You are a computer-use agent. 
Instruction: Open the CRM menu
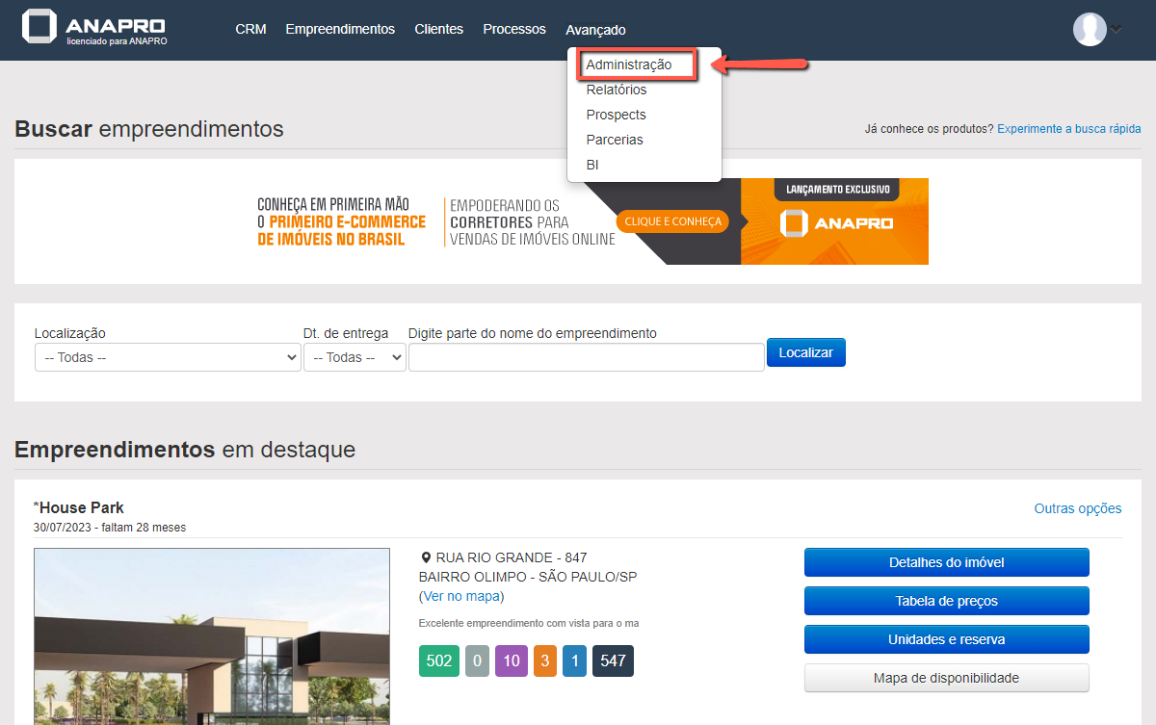[x=250, y=29]
